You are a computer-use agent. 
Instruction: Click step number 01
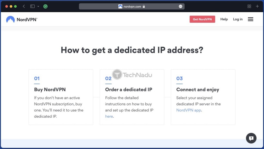pos(37,78)
